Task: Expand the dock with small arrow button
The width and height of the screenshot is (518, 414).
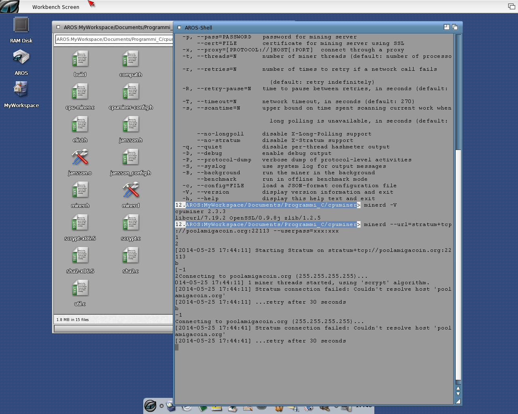Action: 161,406
